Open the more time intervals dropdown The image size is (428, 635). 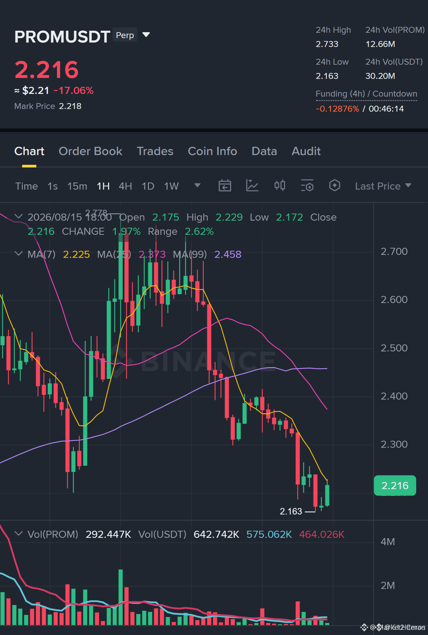click(x=197, y=185)
